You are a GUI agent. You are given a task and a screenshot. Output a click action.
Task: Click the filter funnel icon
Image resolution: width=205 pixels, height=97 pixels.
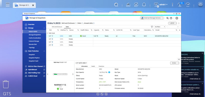(x=152, y=27)
